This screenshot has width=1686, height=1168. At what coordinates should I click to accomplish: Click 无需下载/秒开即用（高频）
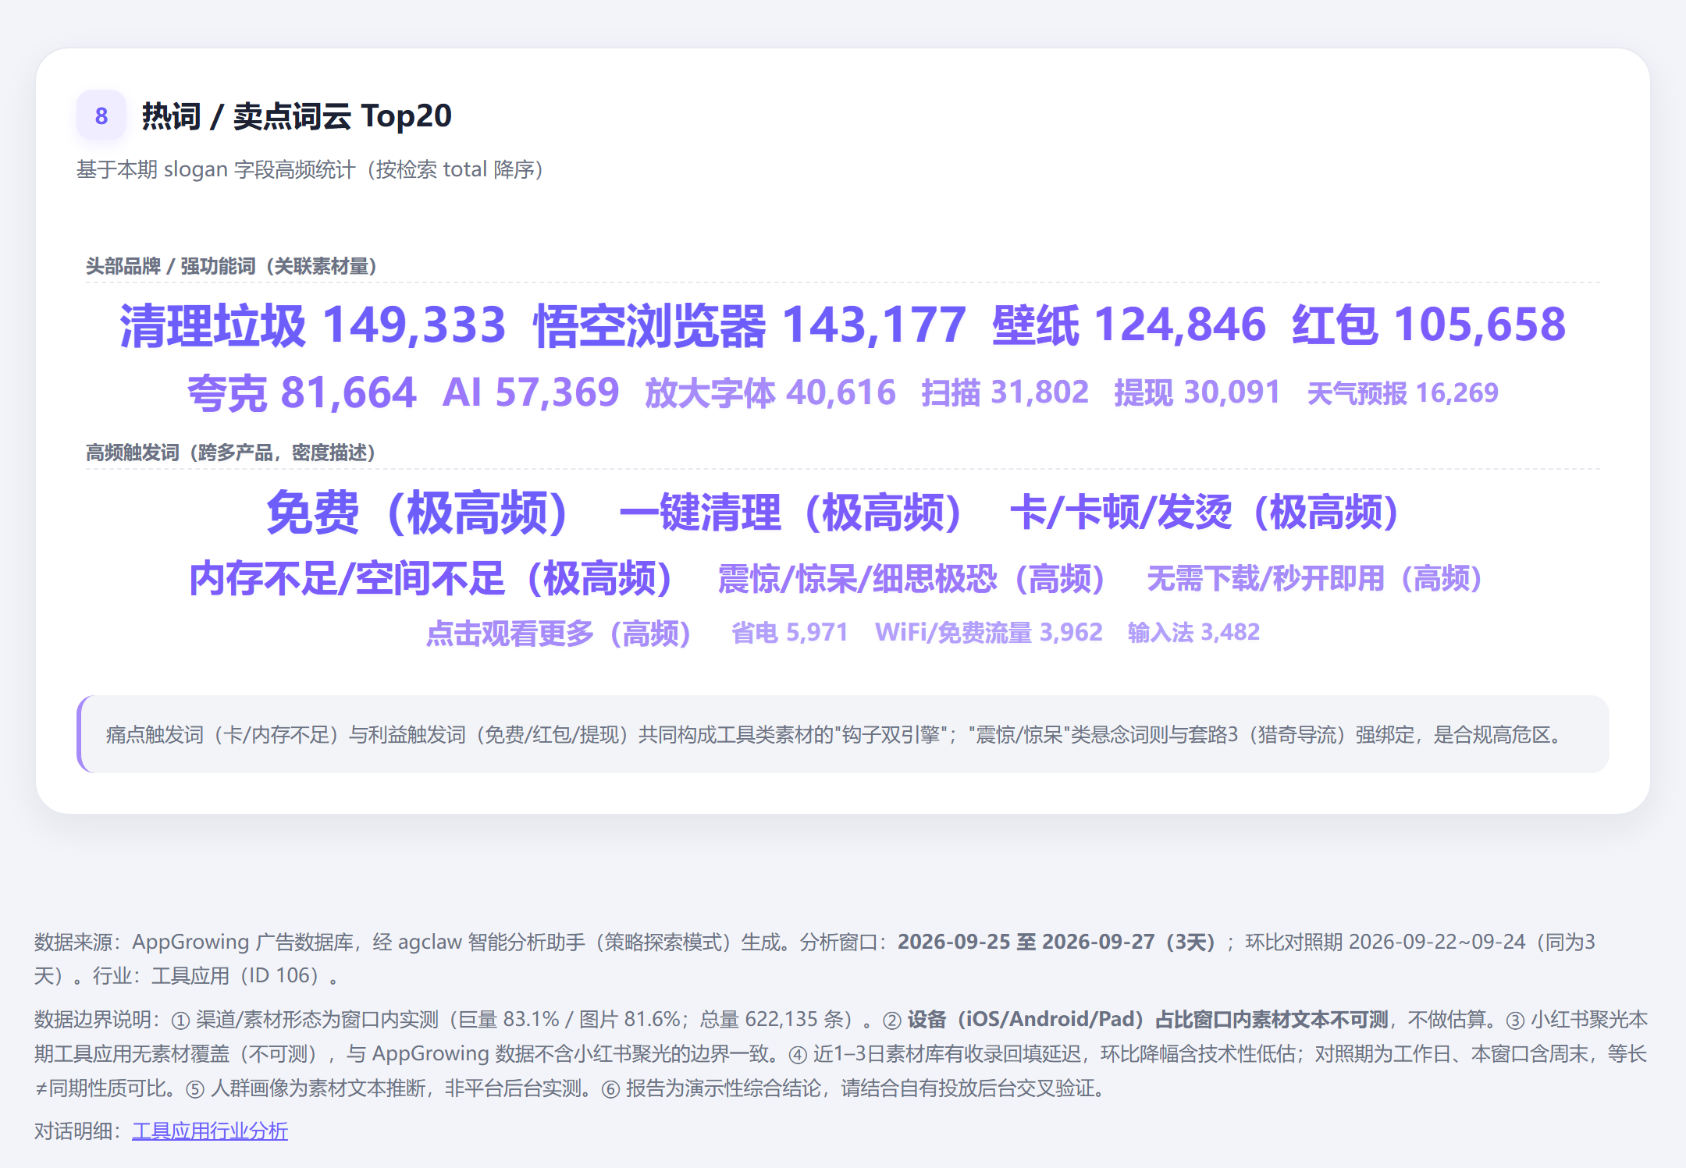(x=1315, y=579)
